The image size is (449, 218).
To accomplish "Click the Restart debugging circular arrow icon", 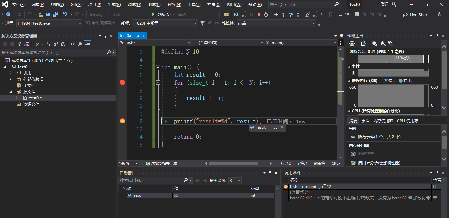I will coord(266,14).
